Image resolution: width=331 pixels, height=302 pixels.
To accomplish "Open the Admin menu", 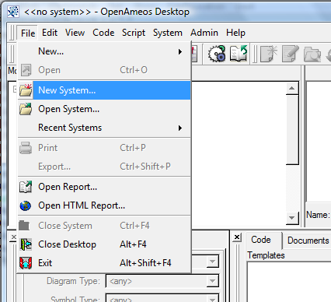I will click(204, 33).
